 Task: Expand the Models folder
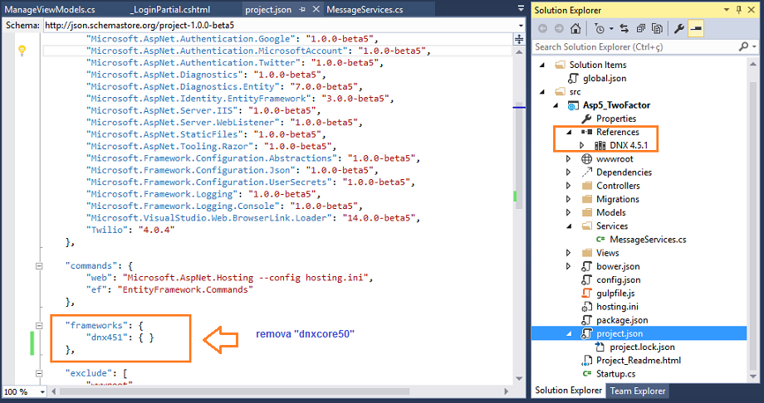(568, 212)
